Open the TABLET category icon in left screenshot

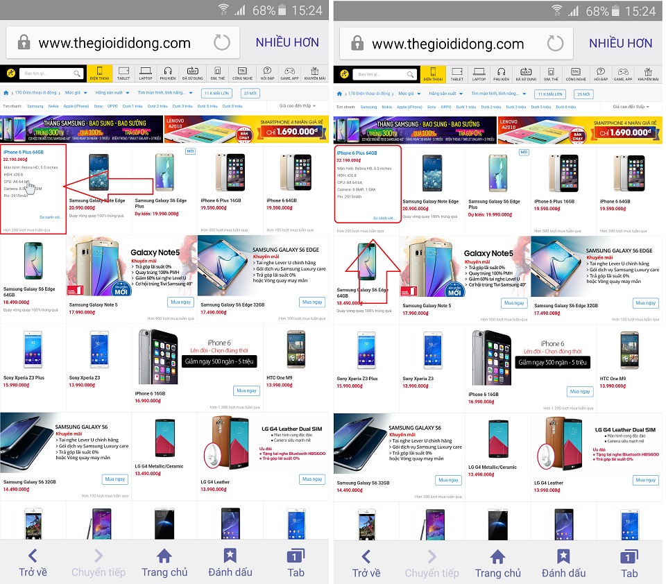[x=123, y=73]
